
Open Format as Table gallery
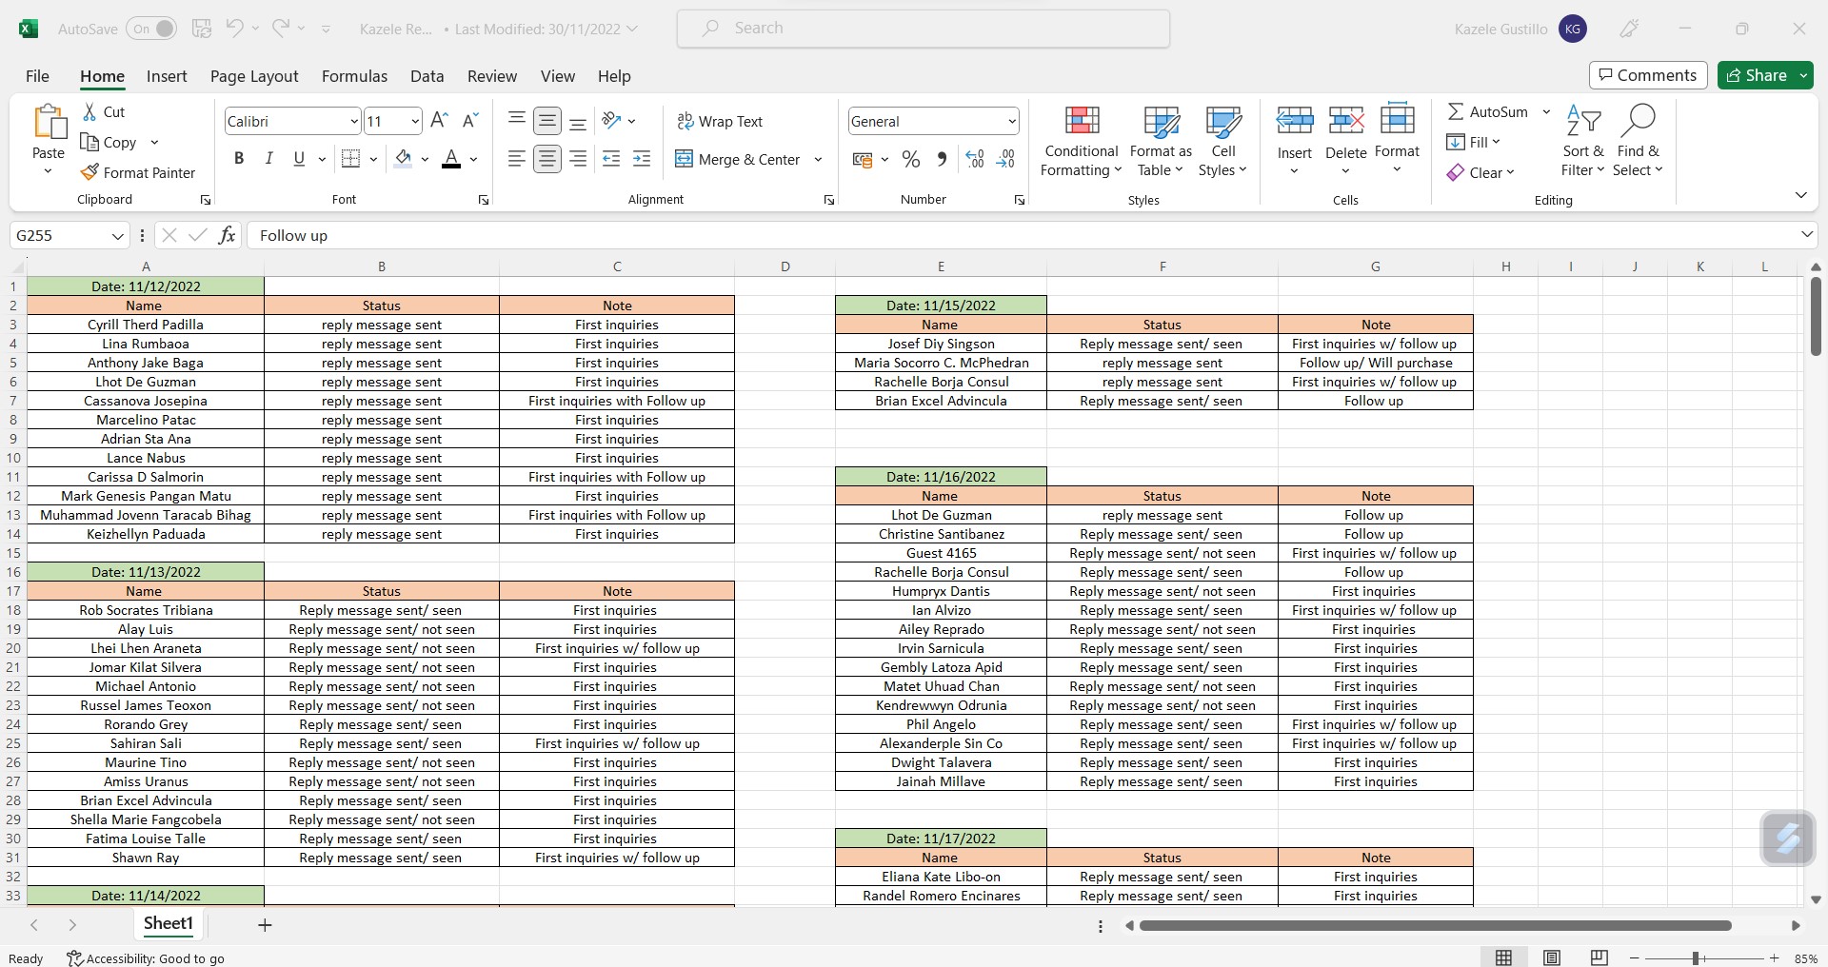tap(1161, 142)
